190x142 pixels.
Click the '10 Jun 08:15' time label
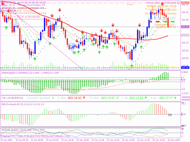click(22, 140)
